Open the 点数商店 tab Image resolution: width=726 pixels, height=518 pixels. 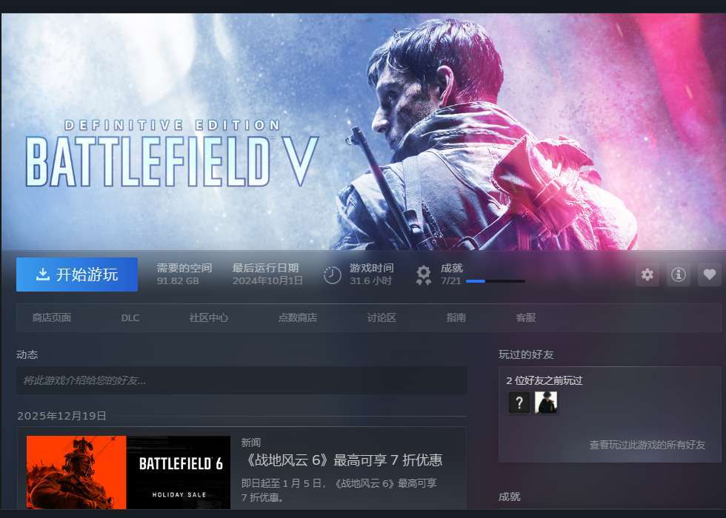coord(297,317)
